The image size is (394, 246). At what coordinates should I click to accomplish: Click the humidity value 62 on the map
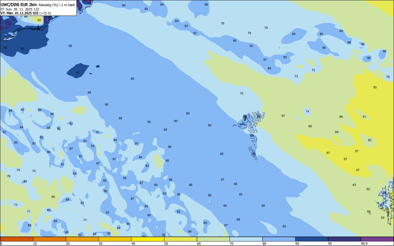pos(370,140)
